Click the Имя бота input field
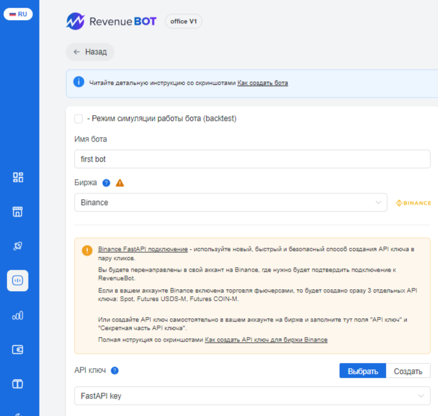 pos(252,159)
